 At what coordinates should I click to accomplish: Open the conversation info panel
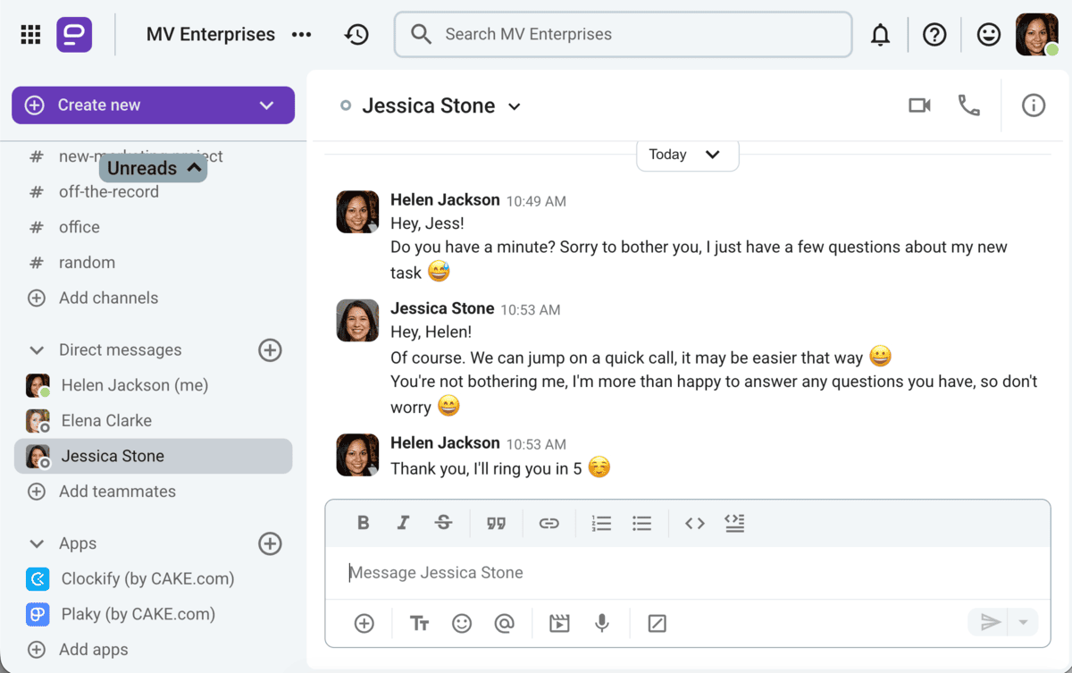(x=1033, y=105)
